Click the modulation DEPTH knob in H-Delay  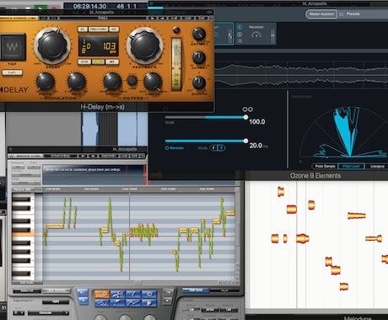[46, 82]
